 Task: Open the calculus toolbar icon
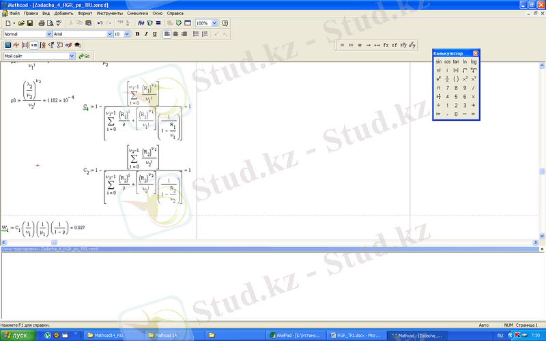coord(42,45)
